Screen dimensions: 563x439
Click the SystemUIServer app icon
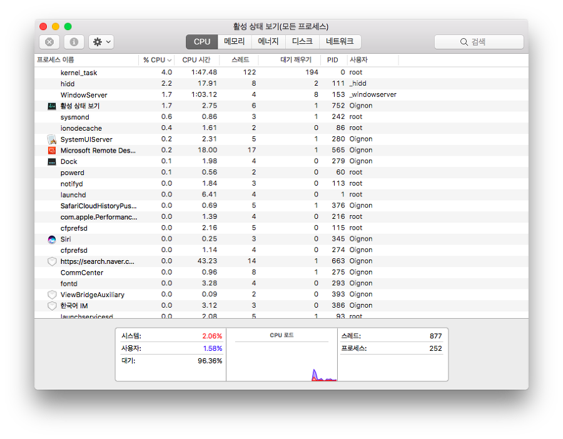click(52, 139)
